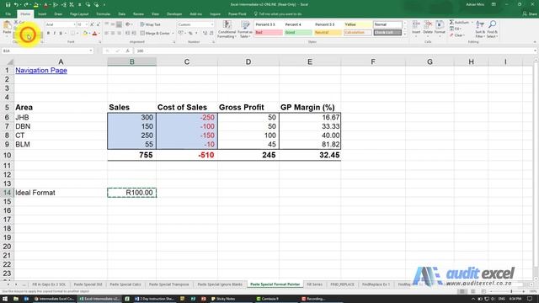The width and height of the screenshot is (539, 303).
Task: Open the font name dropdown showing Arial
Action: click(74, 24)
